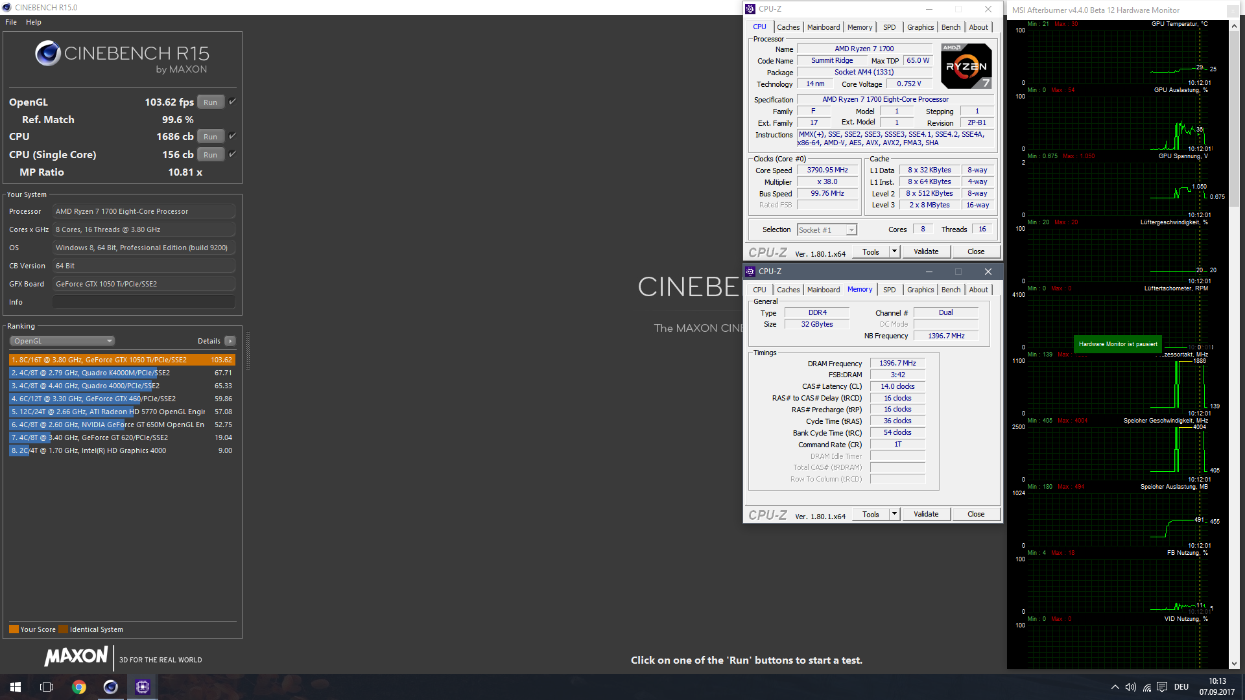Toggle the CPU benchmark checkmark

coord(233,136)
